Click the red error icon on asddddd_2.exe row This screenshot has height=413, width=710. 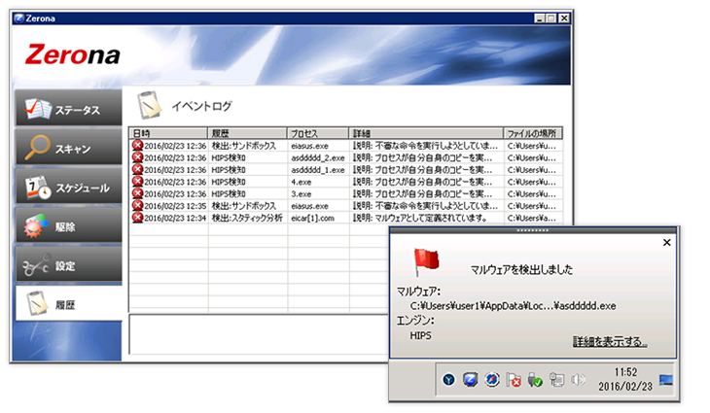(137, 157)
